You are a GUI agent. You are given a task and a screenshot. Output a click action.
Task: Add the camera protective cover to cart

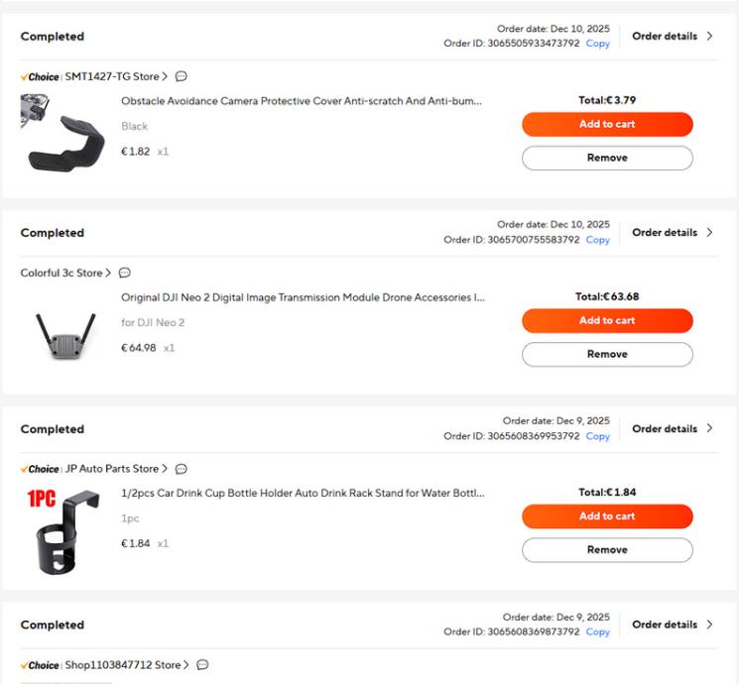pyautogui.click(x=607, y=124)
